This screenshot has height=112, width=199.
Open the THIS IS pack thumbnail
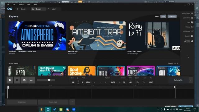pos(111,71)
